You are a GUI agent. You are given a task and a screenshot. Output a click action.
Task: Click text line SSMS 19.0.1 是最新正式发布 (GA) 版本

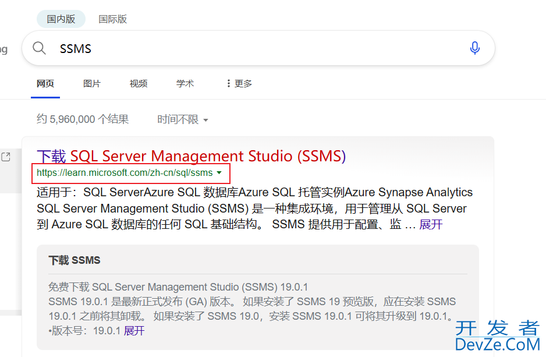pyautogui.click(x=143, y=302)
